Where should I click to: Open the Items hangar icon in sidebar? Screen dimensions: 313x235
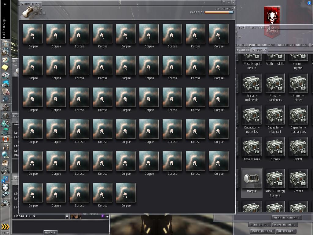pos(6,202)
